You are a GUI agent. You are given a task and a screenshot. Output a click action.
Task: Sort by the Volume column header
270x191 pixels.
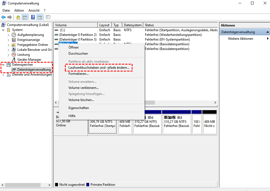76,25
